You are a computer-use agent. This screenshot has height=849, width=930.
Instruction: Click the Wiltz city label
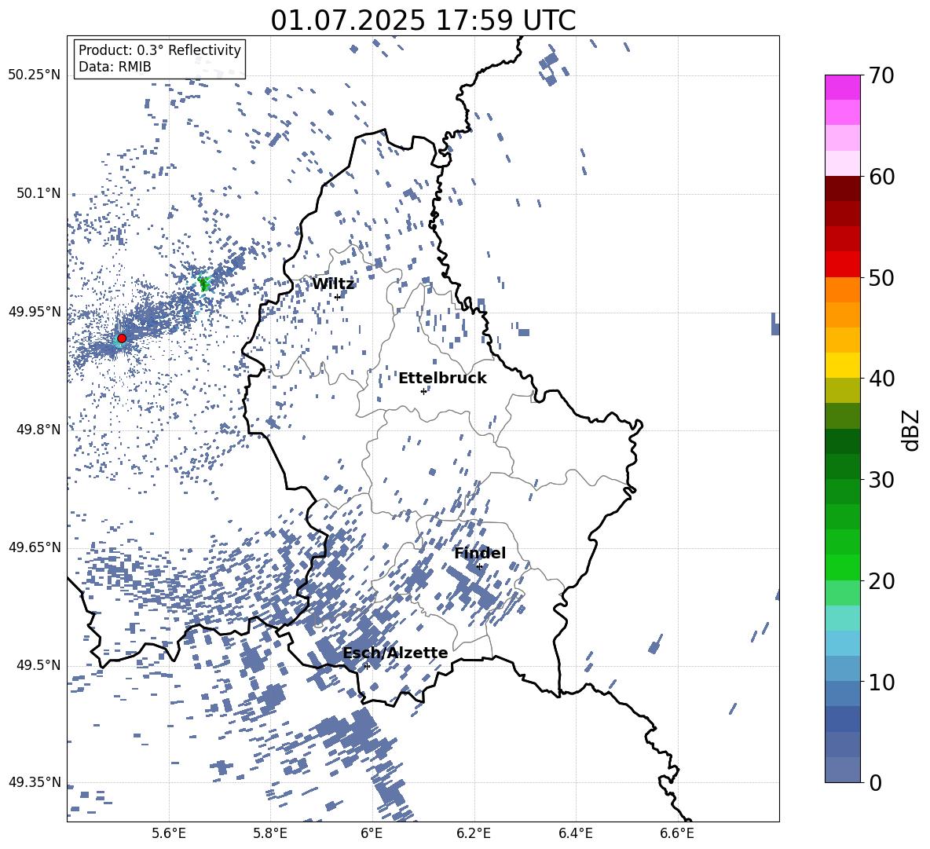pyautogui.click(x=333, y=284)
